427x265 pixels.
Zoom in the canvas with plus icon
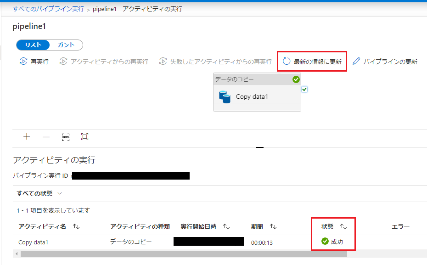tap(27, 136)
